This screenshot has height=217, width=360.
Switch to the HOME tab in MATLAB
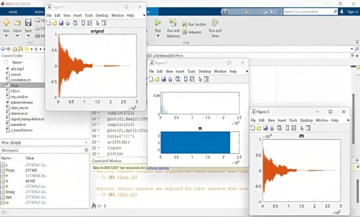click(13, 12)
